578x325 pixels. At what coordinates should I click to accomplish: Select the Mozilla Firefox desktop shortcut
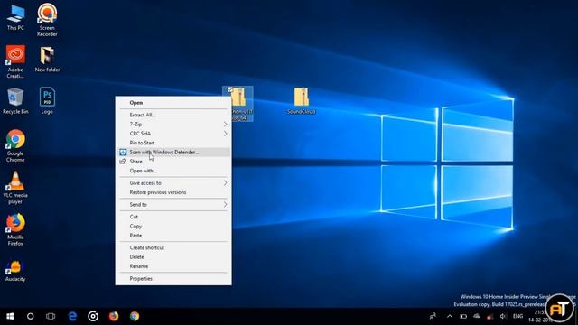15,229
